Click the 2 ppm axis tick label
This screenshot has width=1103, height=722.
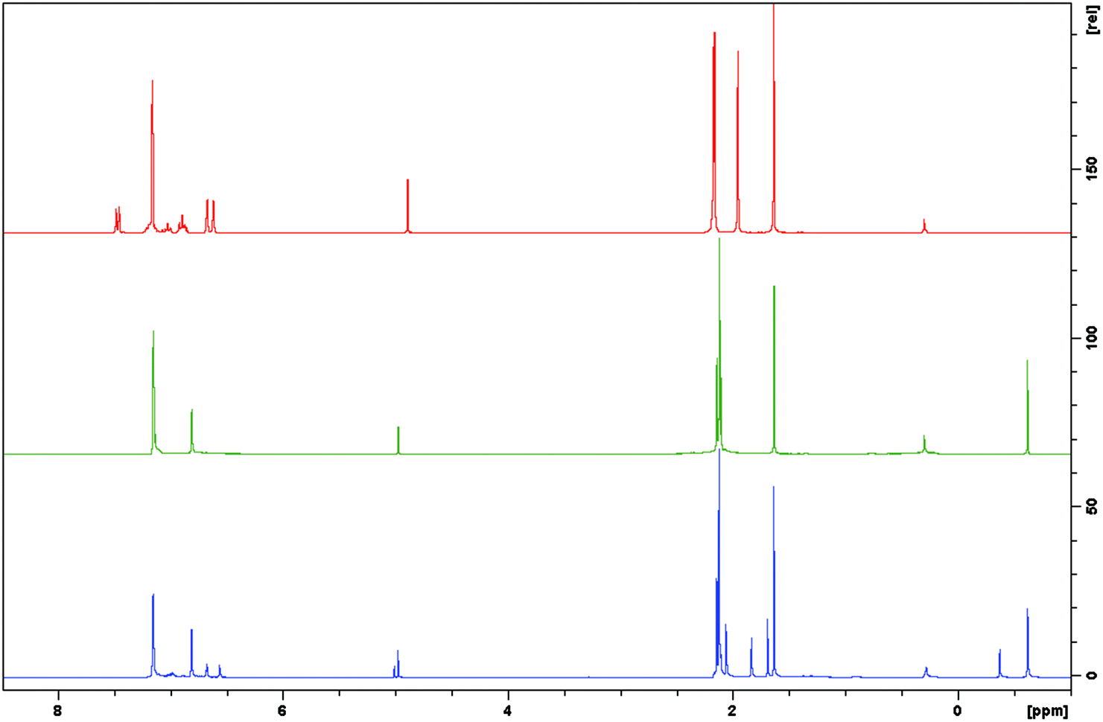click(x=732, y=710)
